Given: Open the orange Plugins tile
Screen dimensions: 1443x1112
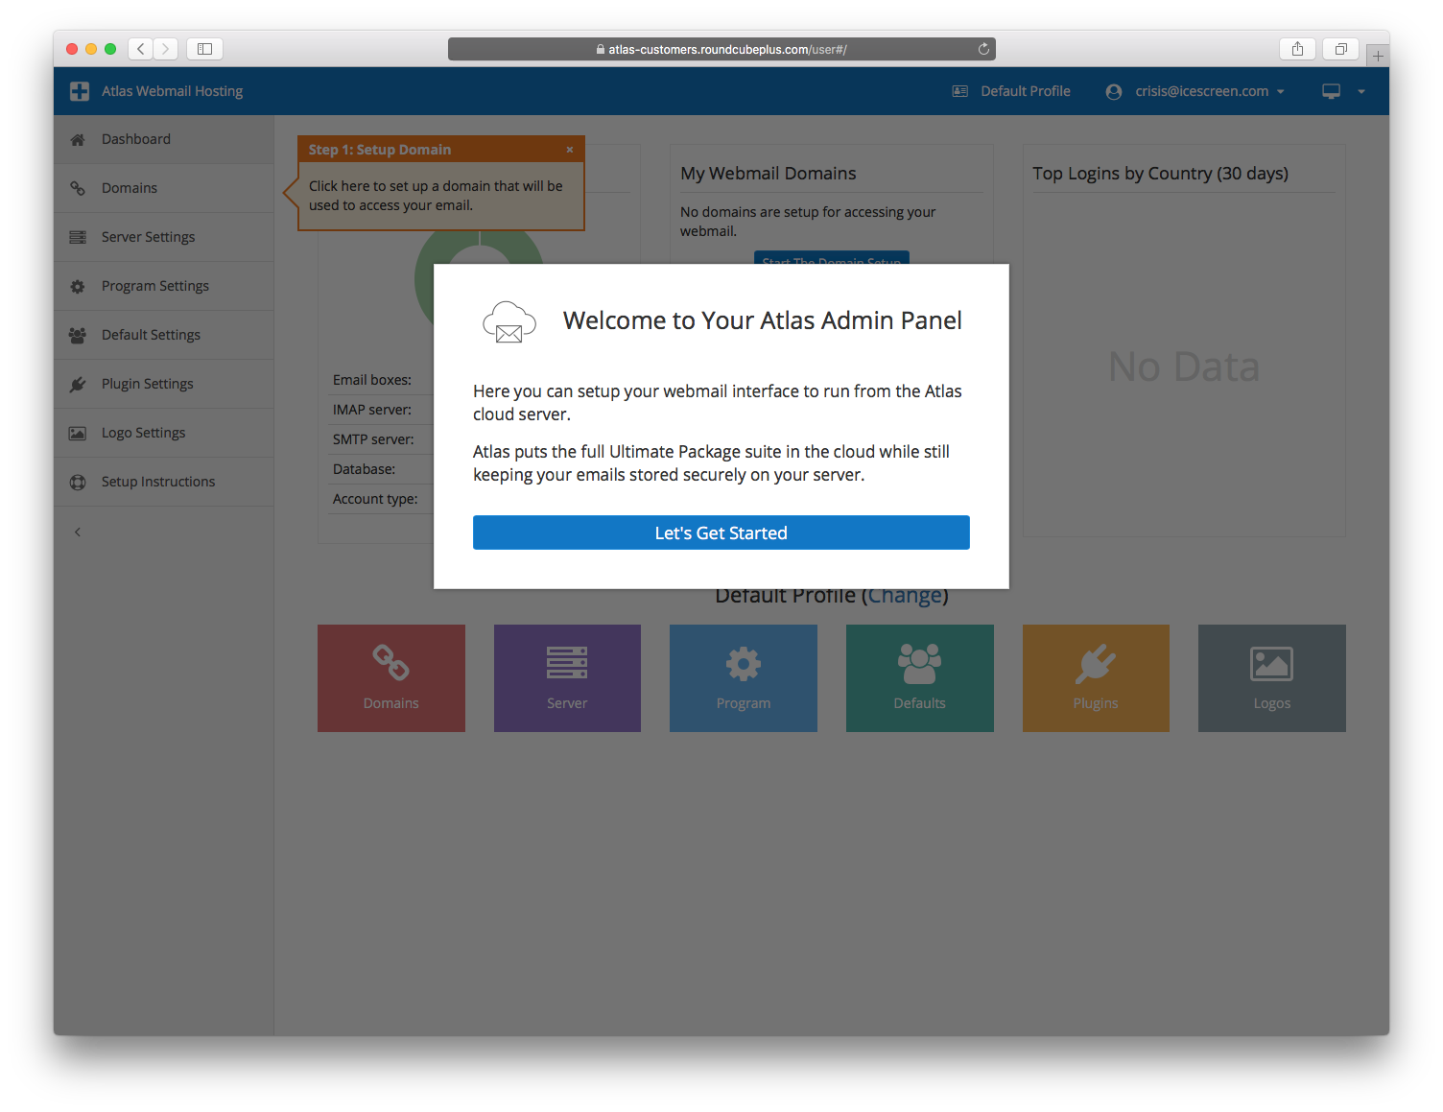Looking at the screenshot, I should [1096, 678].
